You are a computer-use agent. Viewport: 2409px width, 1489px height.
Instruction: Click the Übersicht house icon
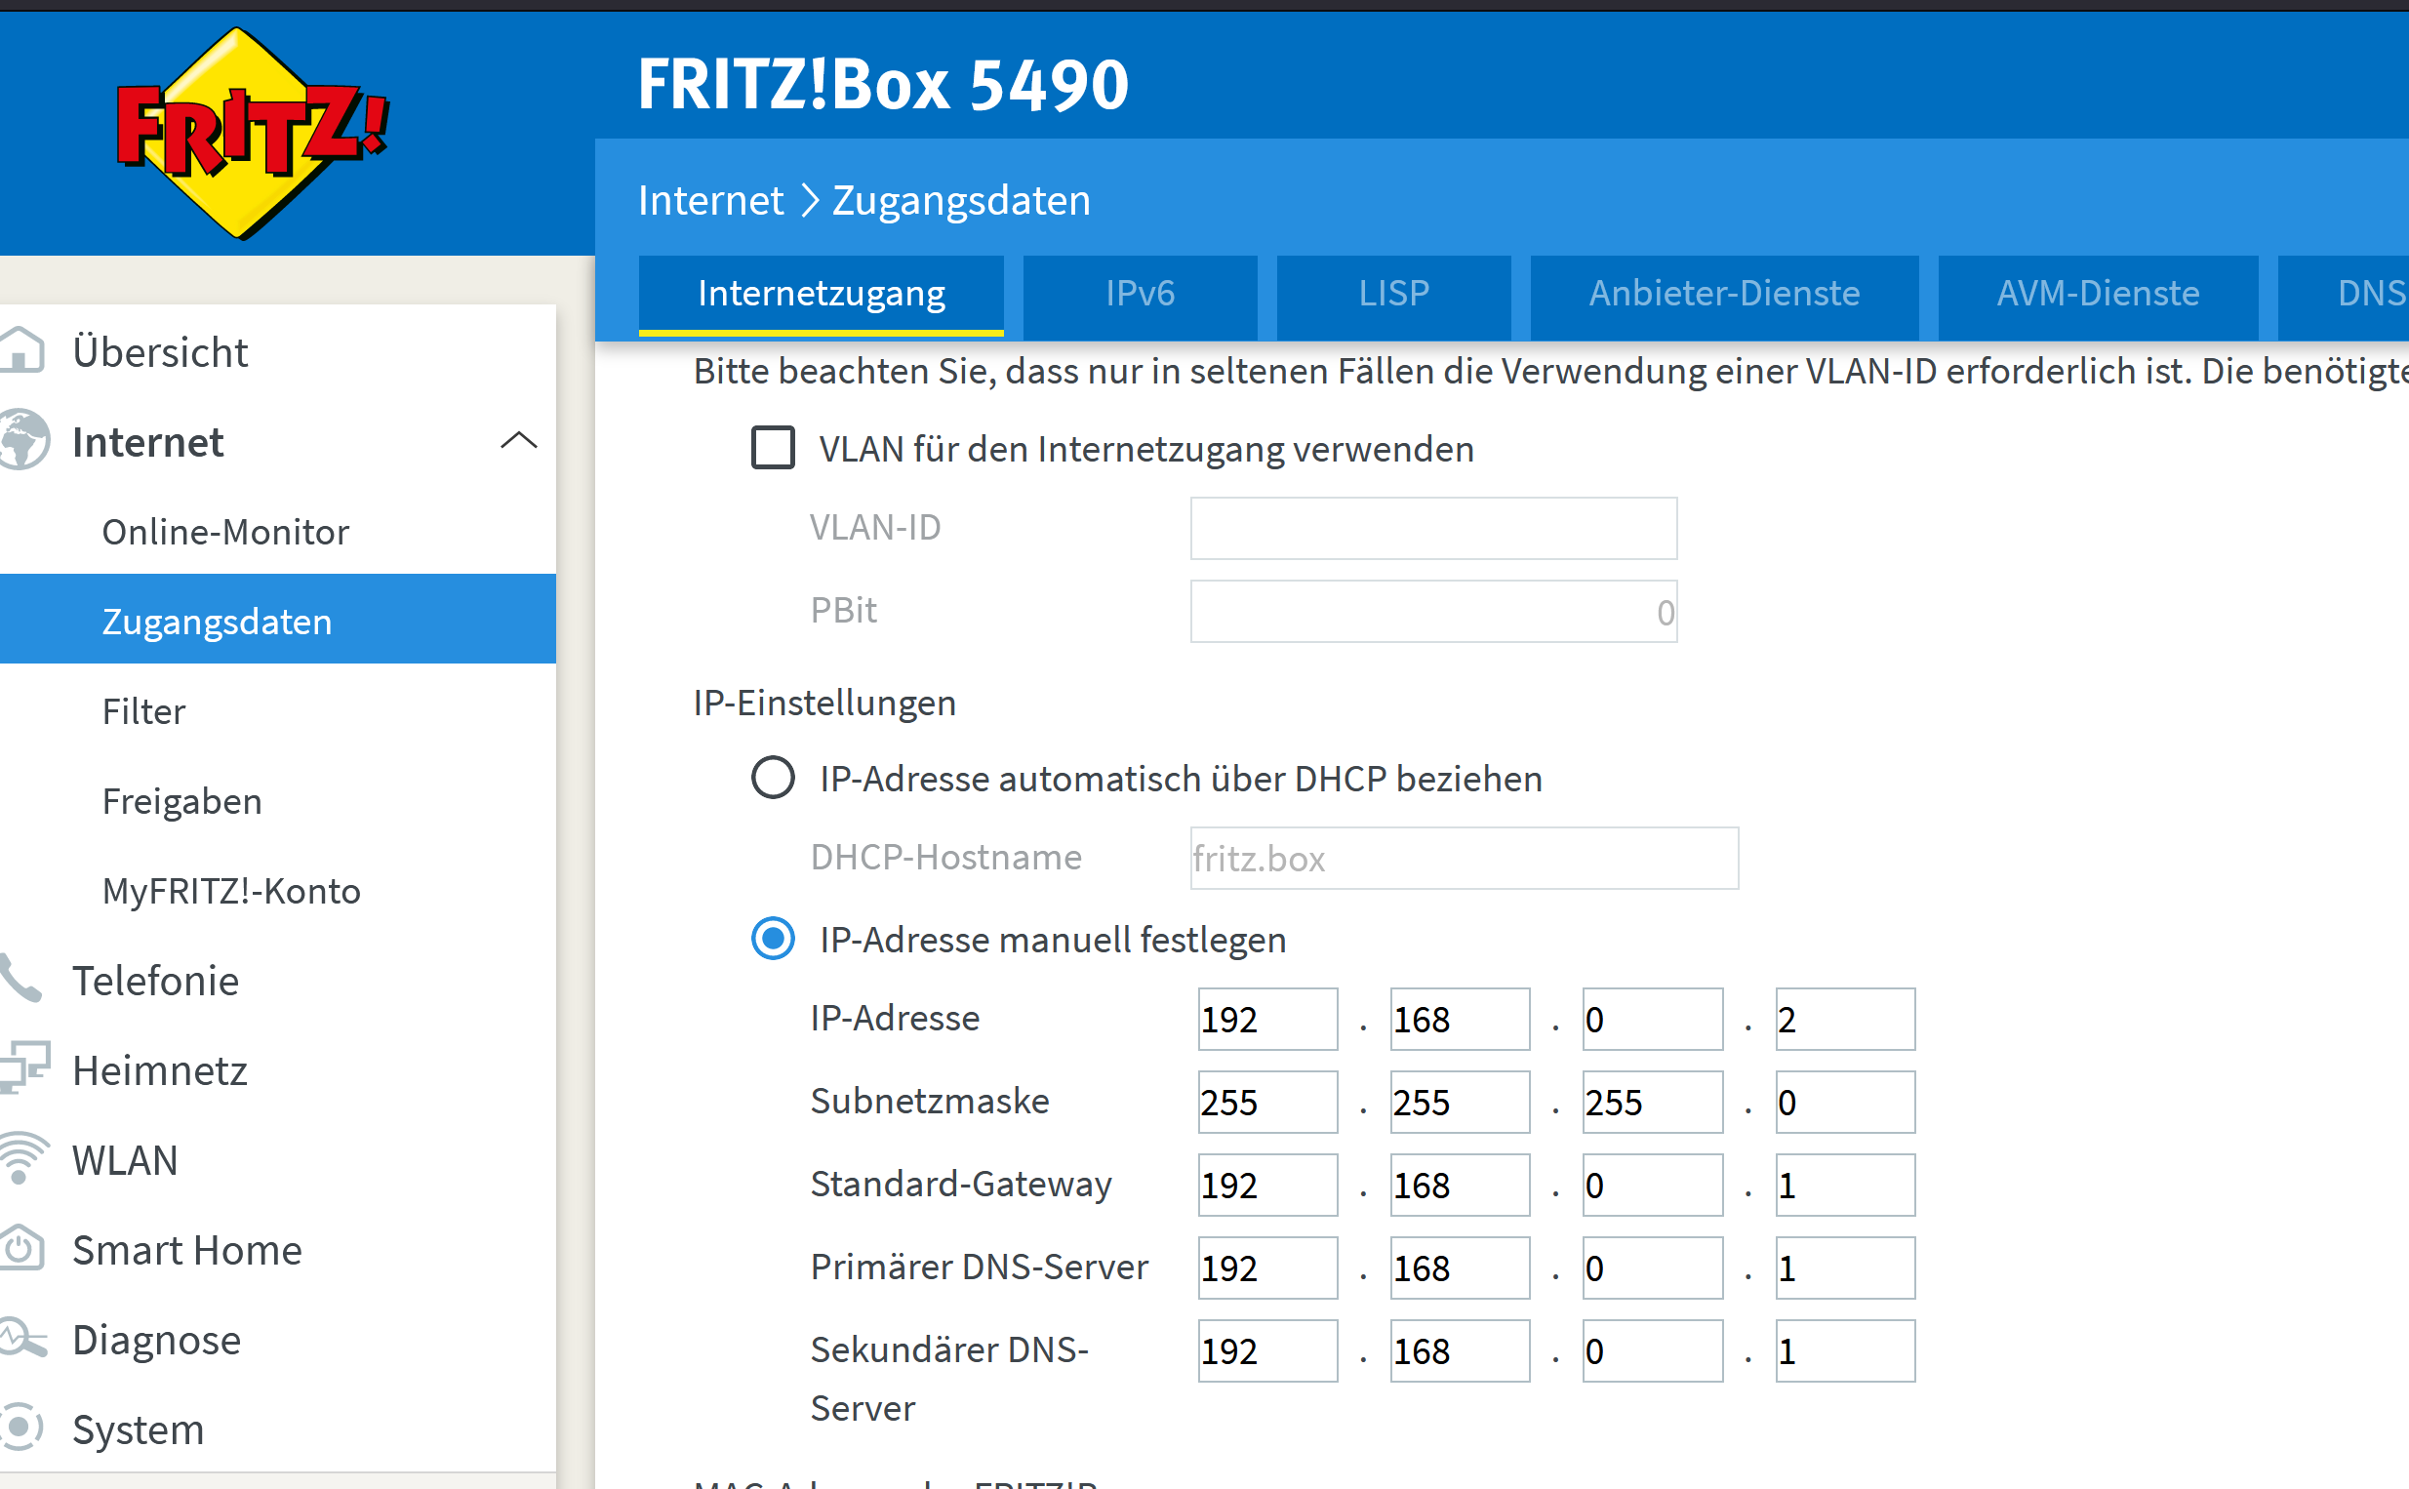[21, 351]
